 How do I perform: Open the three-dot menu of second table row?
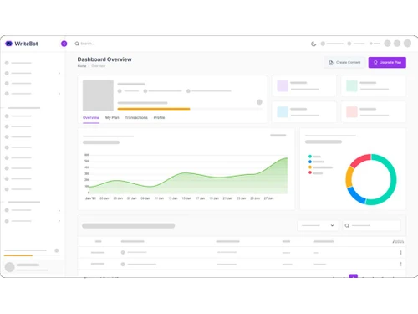click(400, 264)
